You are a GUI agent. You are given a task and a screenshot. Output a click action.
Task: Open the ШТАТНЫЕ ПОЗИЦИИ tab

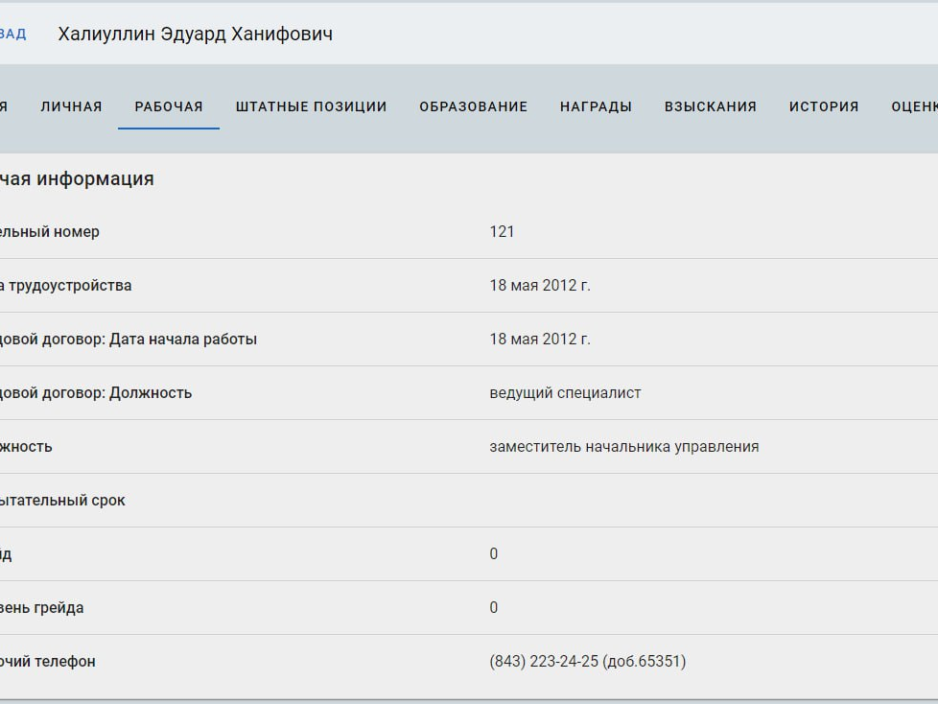[x=311, y=106]
